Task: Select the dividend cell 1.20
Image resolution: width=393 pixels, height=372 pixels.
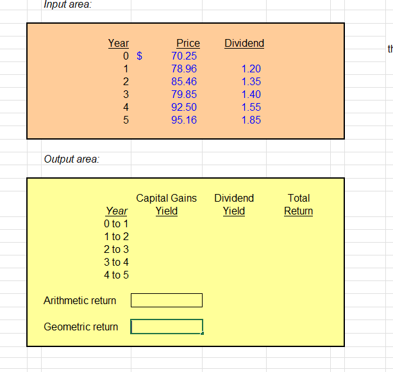Action: coord(251,69)
